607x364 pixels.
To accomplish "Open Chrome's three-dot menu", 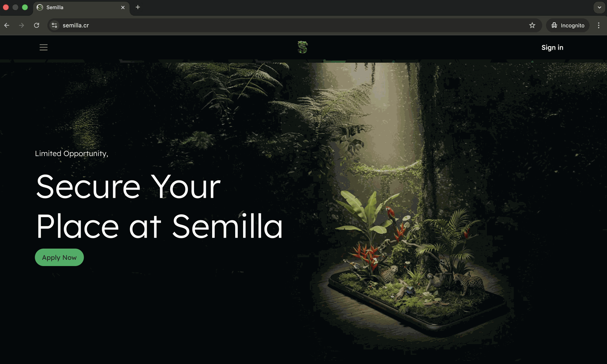I will point(598,25).
